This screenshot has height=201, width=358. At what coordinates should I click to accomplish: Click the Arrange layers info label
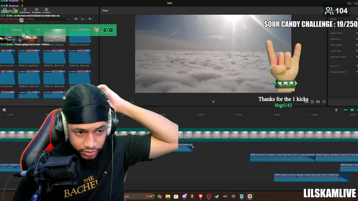point(338,72)
